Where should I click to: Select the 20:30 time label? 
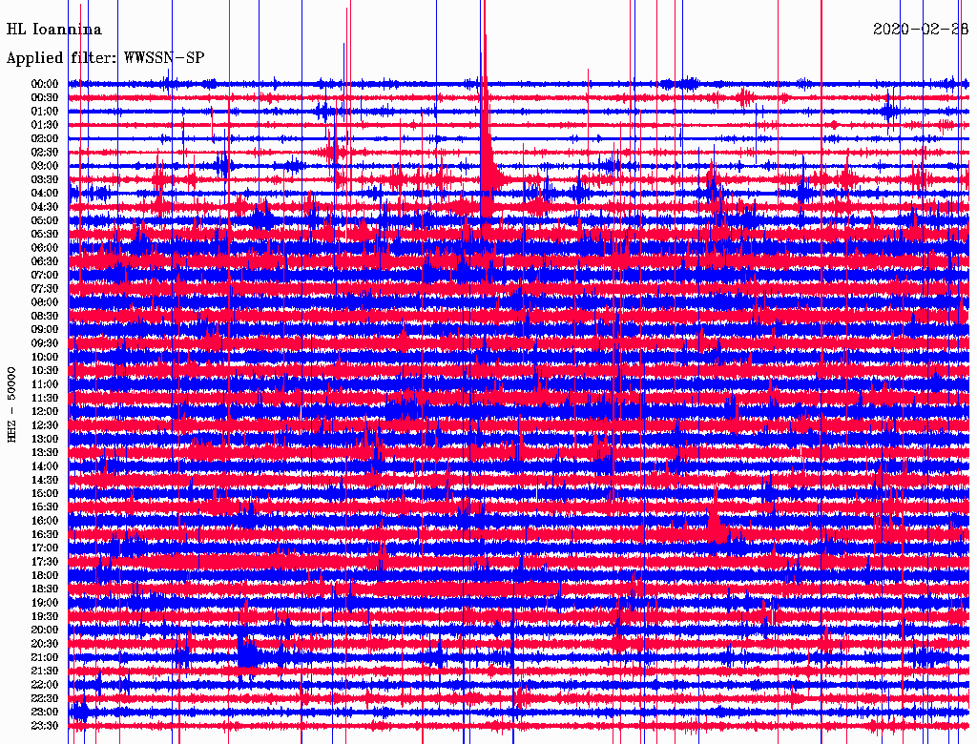click(x=45, y=644)
